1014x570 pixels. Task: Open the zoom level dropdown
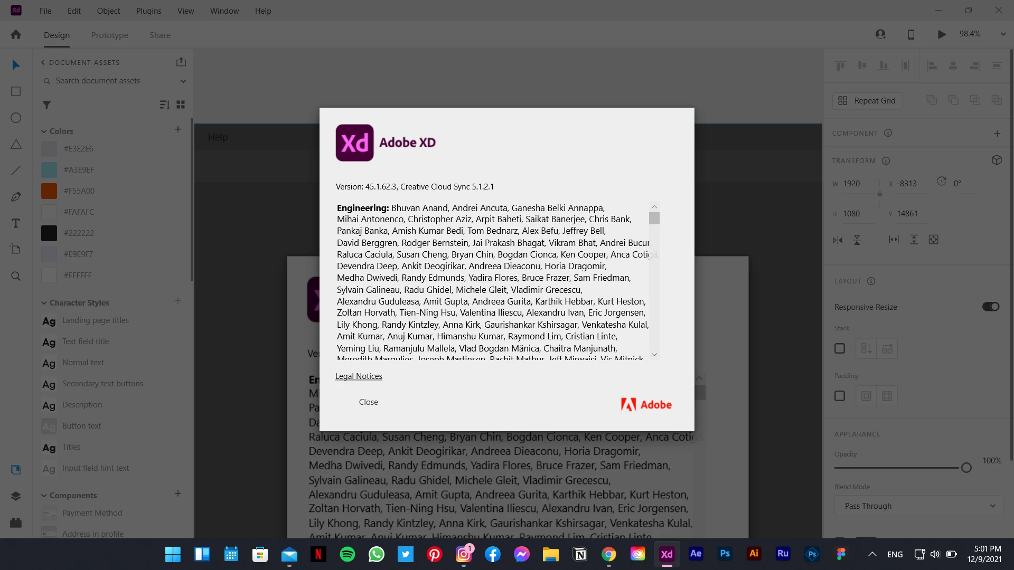pos(1003,34)
